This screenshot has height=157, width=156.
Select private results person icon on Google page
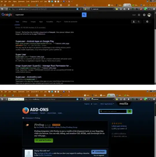click(134, 22)
